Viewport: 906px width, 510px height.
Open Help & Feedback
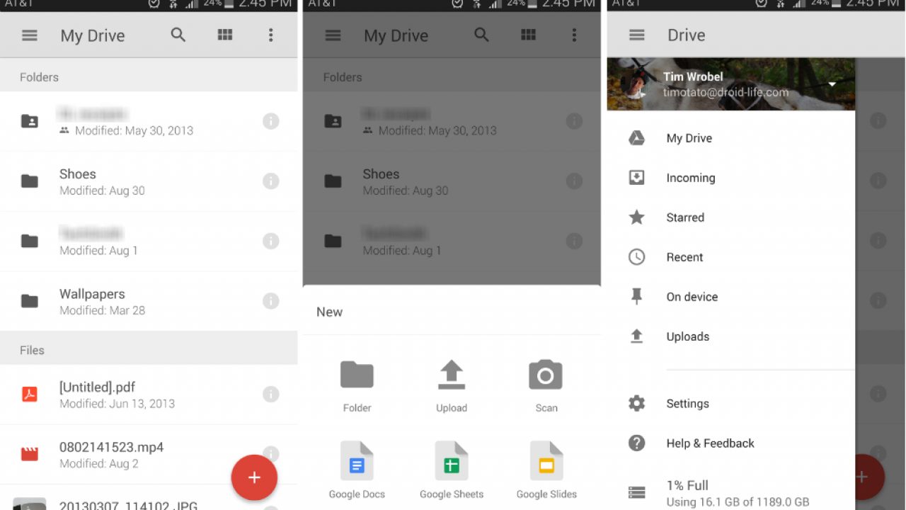710,443
